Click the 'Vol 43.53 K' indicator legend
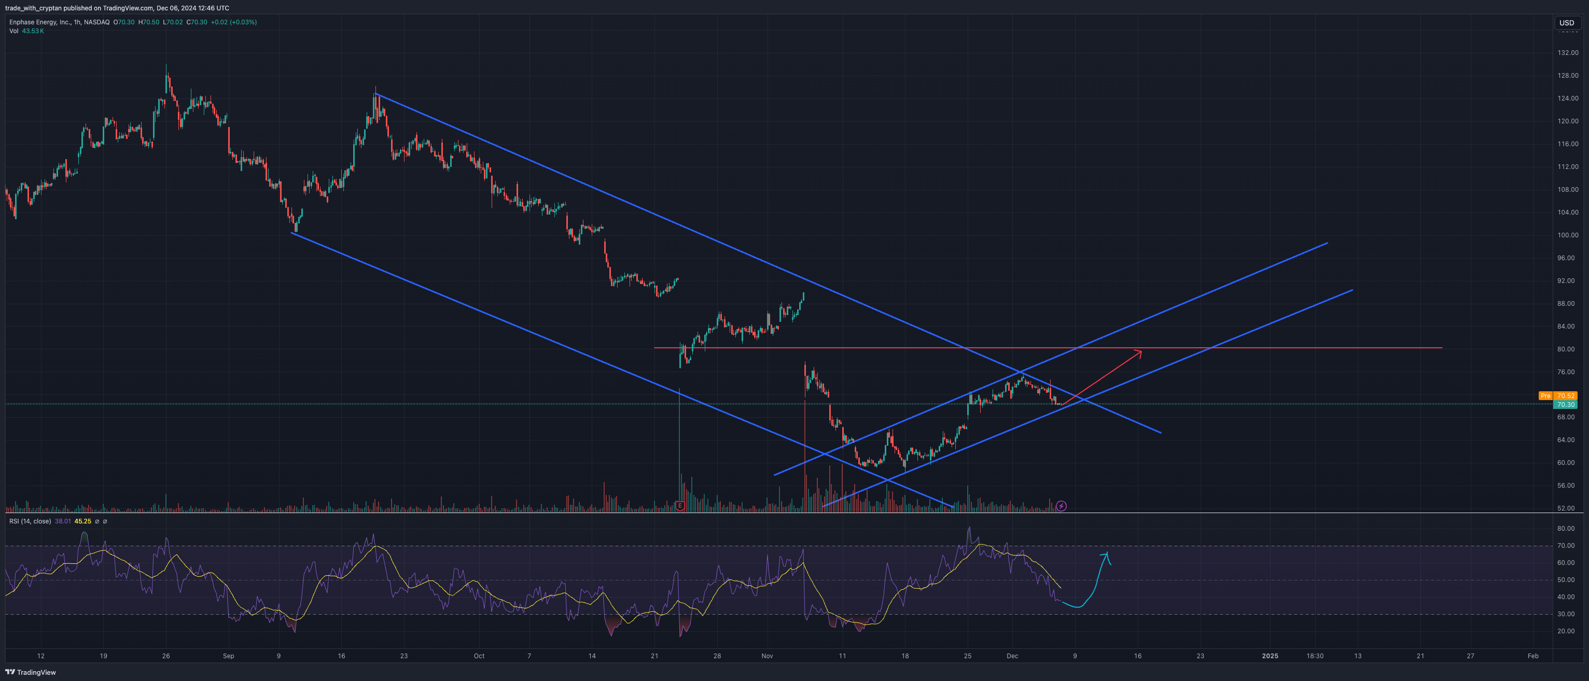 click(26, 31)
